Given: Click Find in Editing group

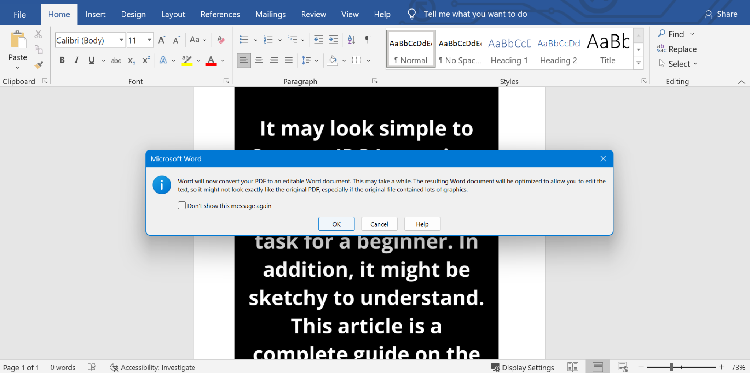Looking at the screenshot, I should pyautogui.click(x=671, y=34).
